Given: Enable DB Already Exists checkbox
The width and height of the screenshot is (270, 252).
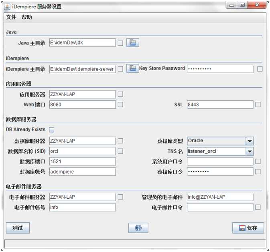Looking at the screenshot, I should tap(51, 129).
